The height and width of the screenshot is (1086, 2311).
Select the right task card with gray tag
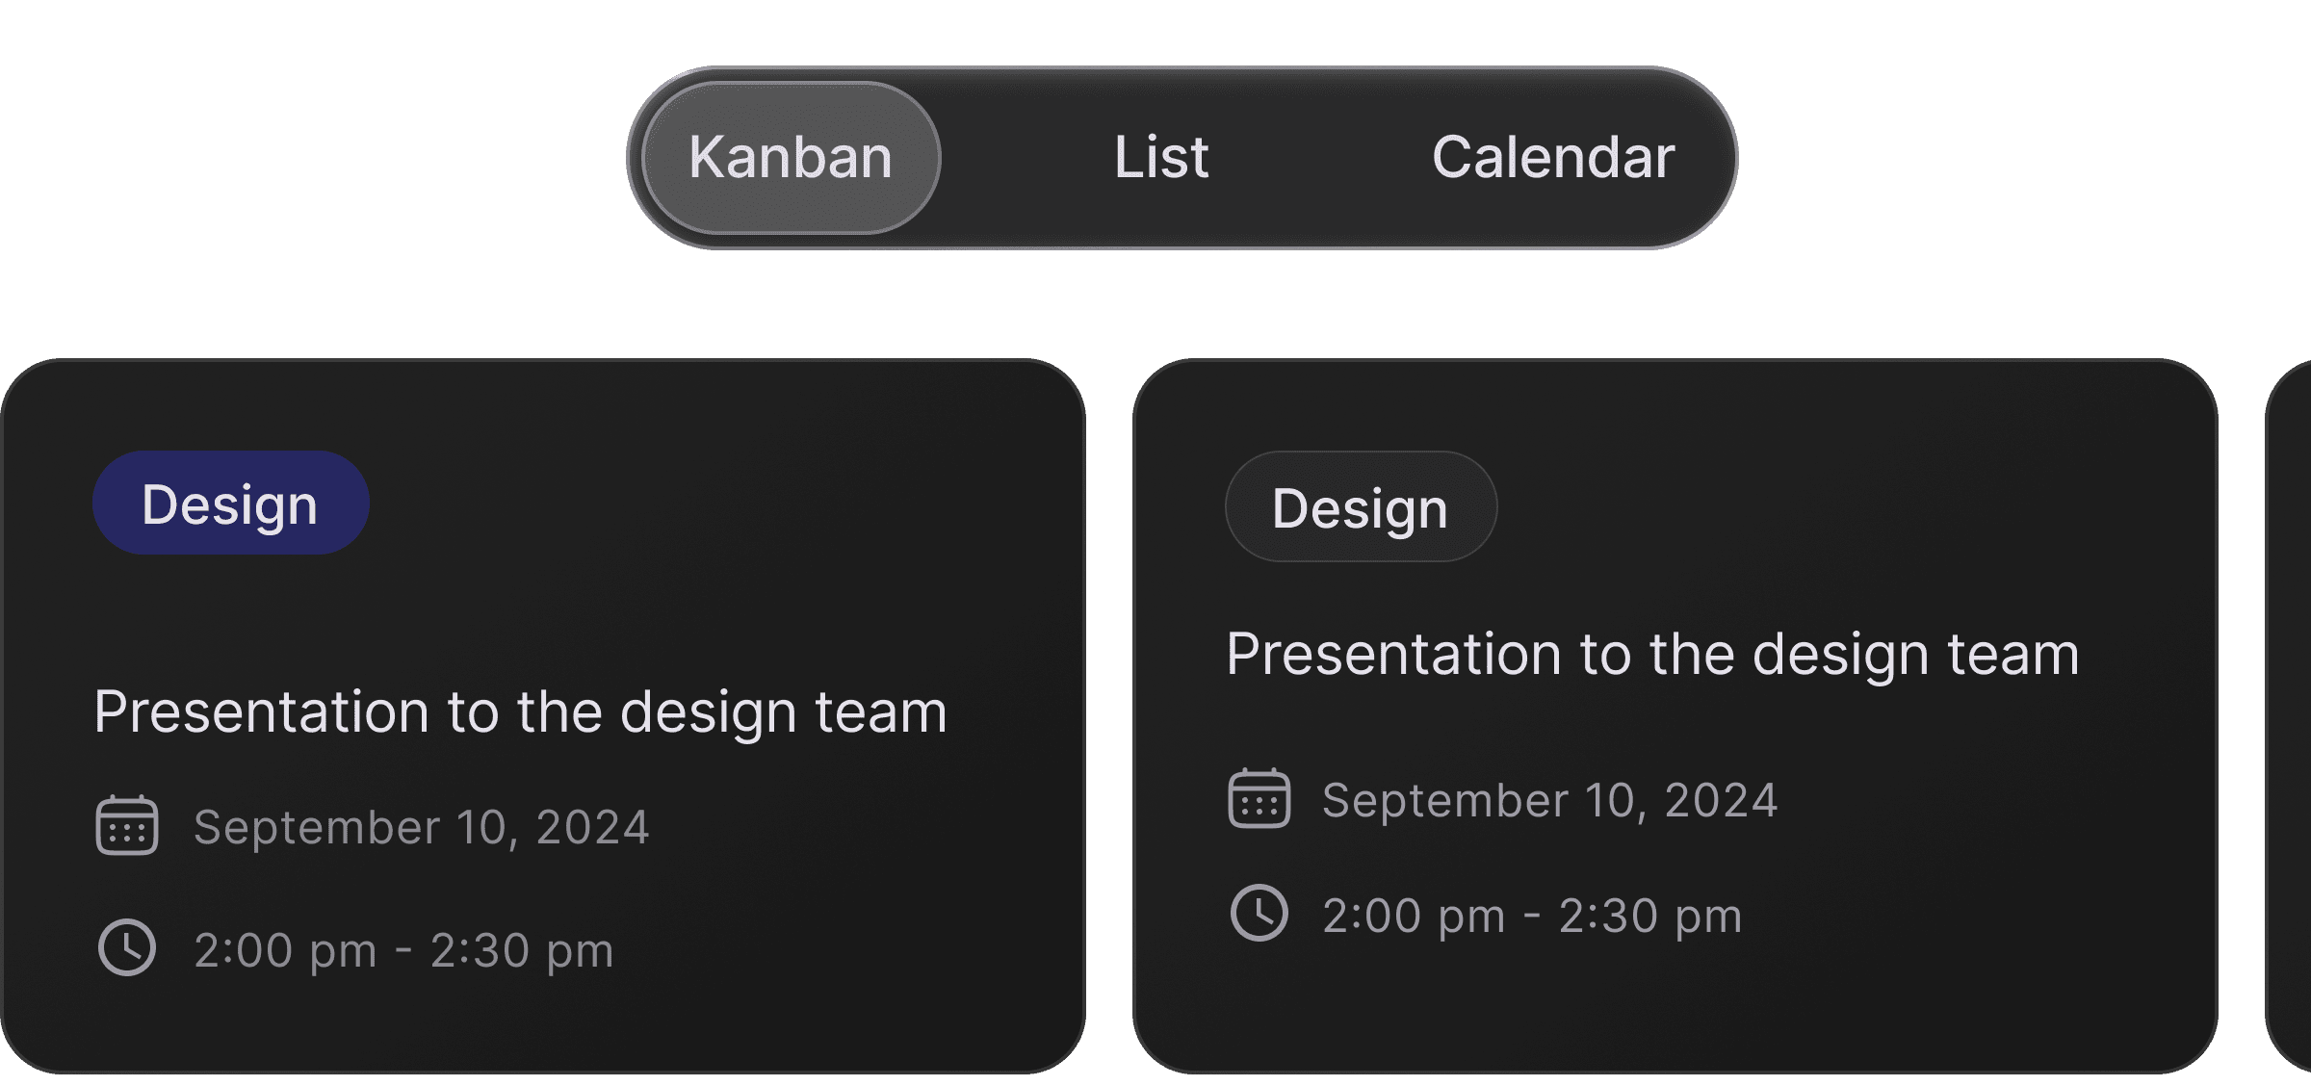pos(1675,716)
